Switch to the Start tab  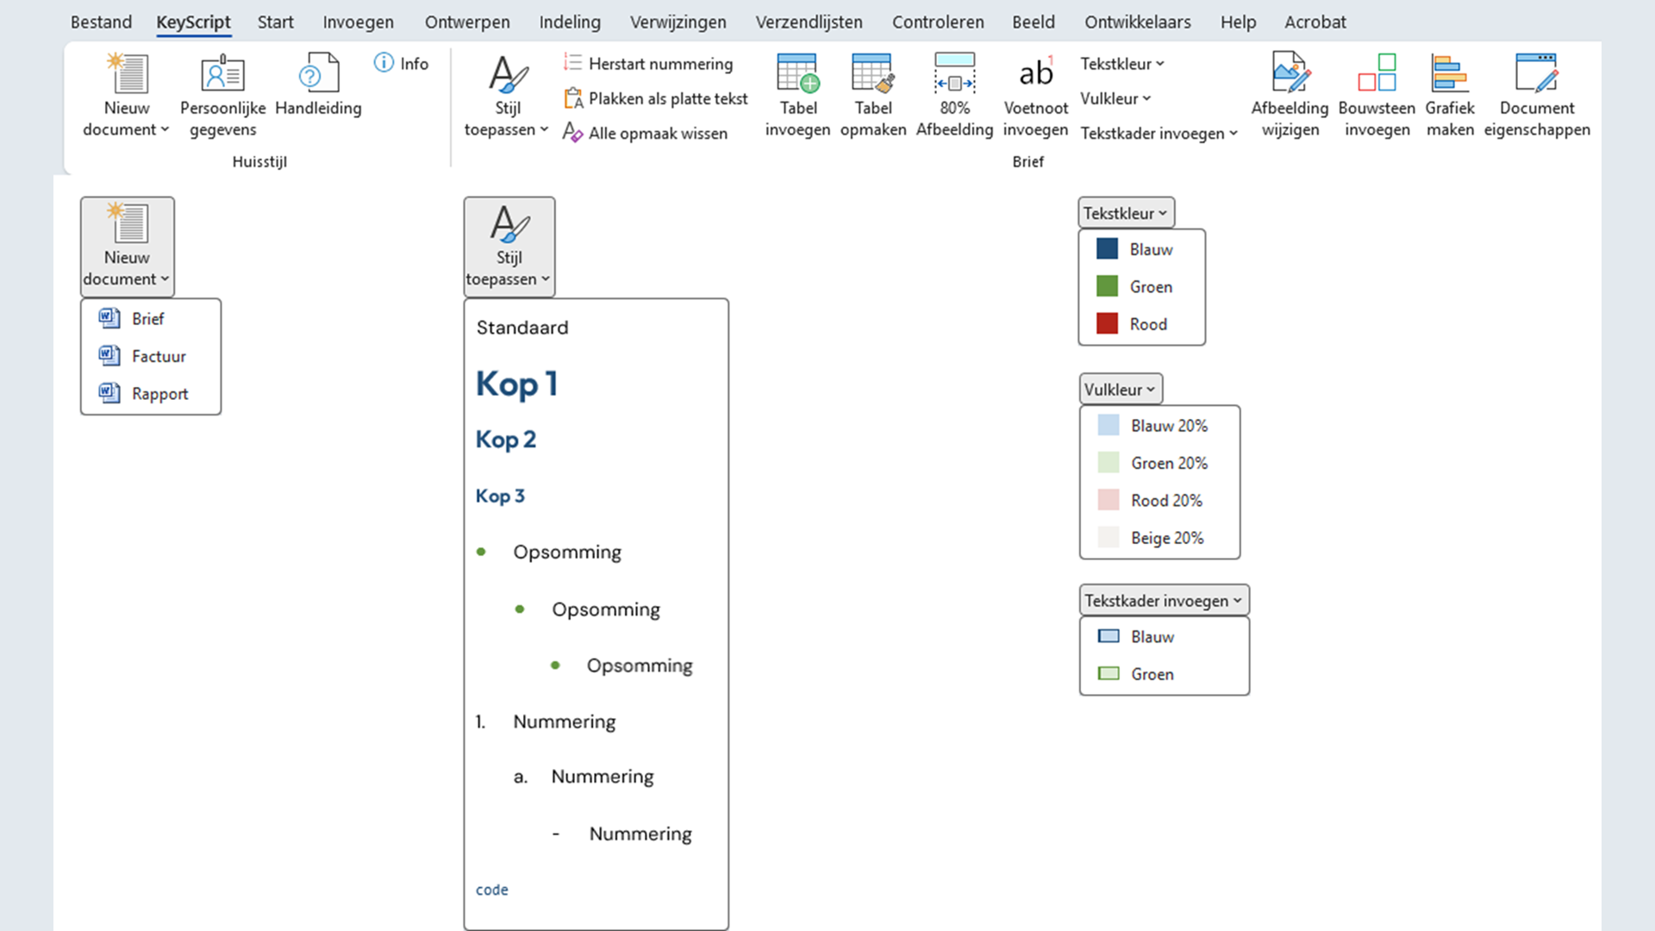click(x=276, y=22)
